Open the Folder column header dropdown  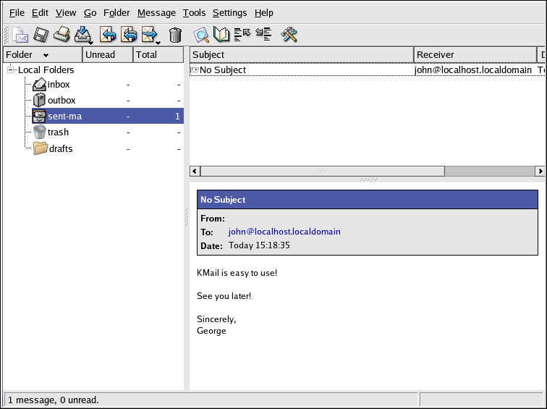(46, 55)
